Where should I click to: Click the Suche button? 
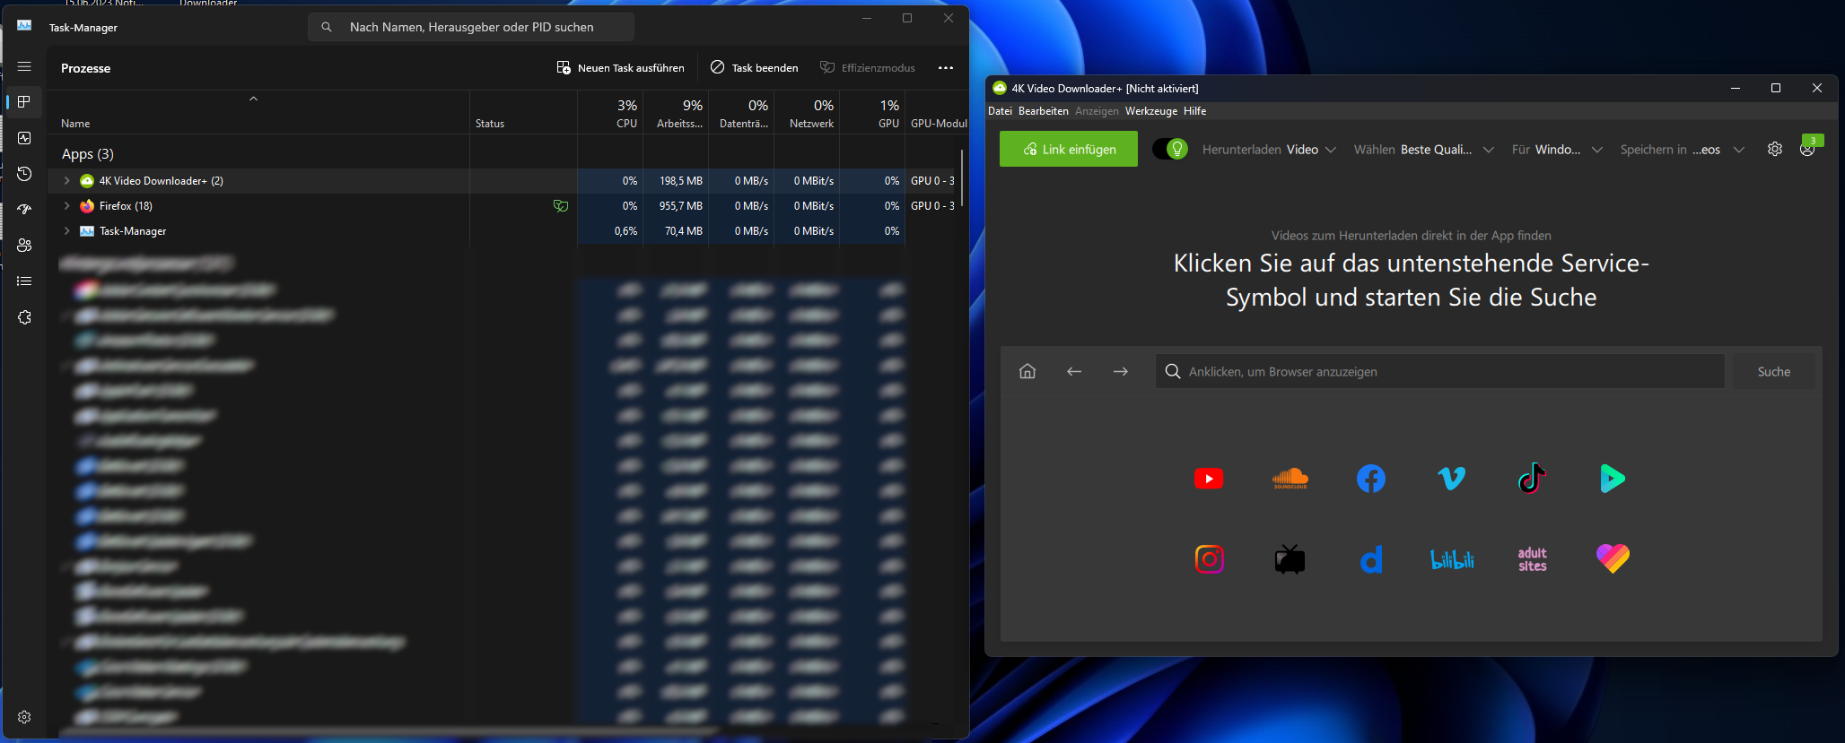pos(1773,371)
